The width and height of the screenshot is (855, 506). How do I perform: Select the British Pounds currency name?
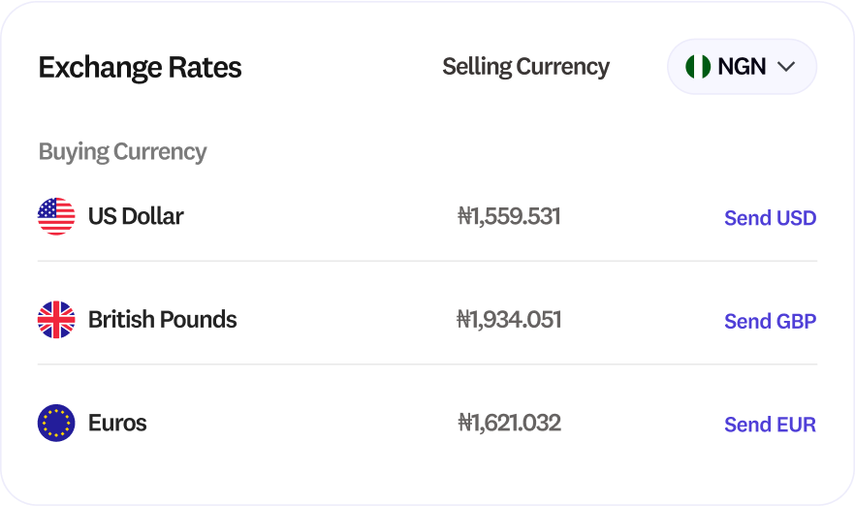click(x=162, y=320)
